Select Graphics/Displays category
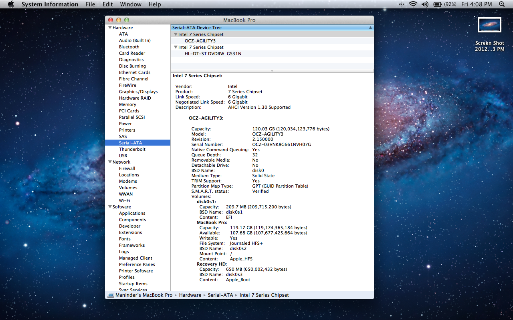Image resolution: width=513 pixels, height=320 pixels. (138, 92)
